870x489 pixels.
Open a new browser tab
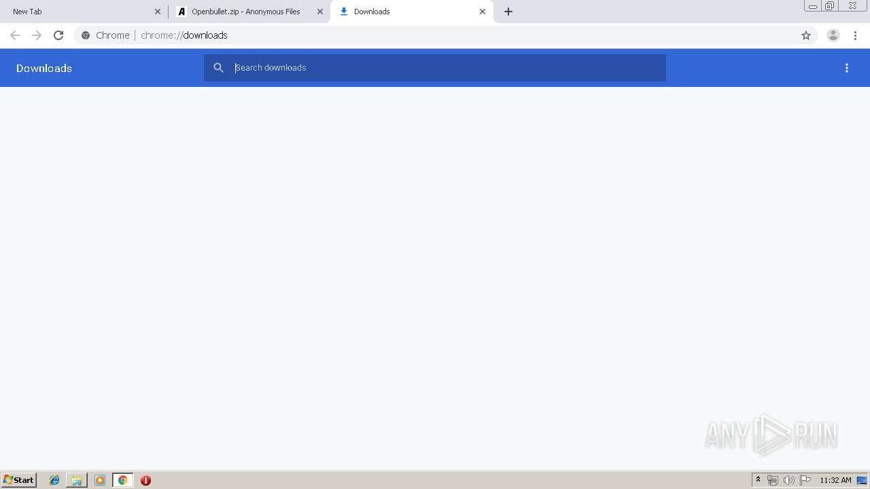coord(508,12)
